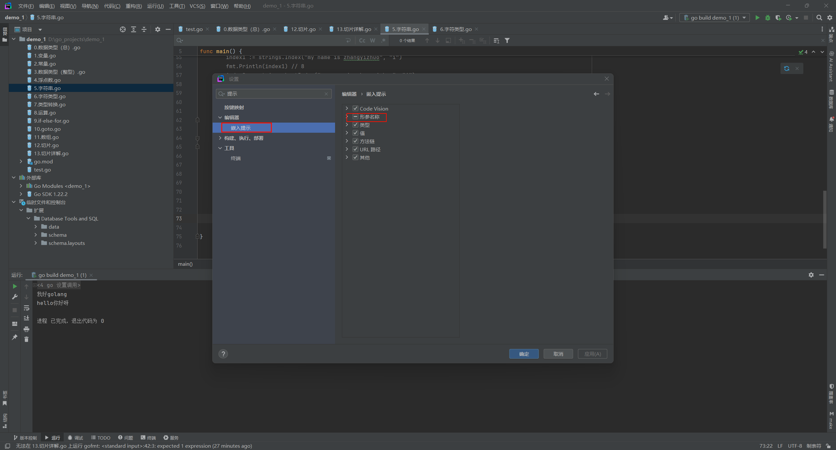836x450 pixels.
Task: Click the green Run icon in top toolbar
Action: (x=757, y=18)
